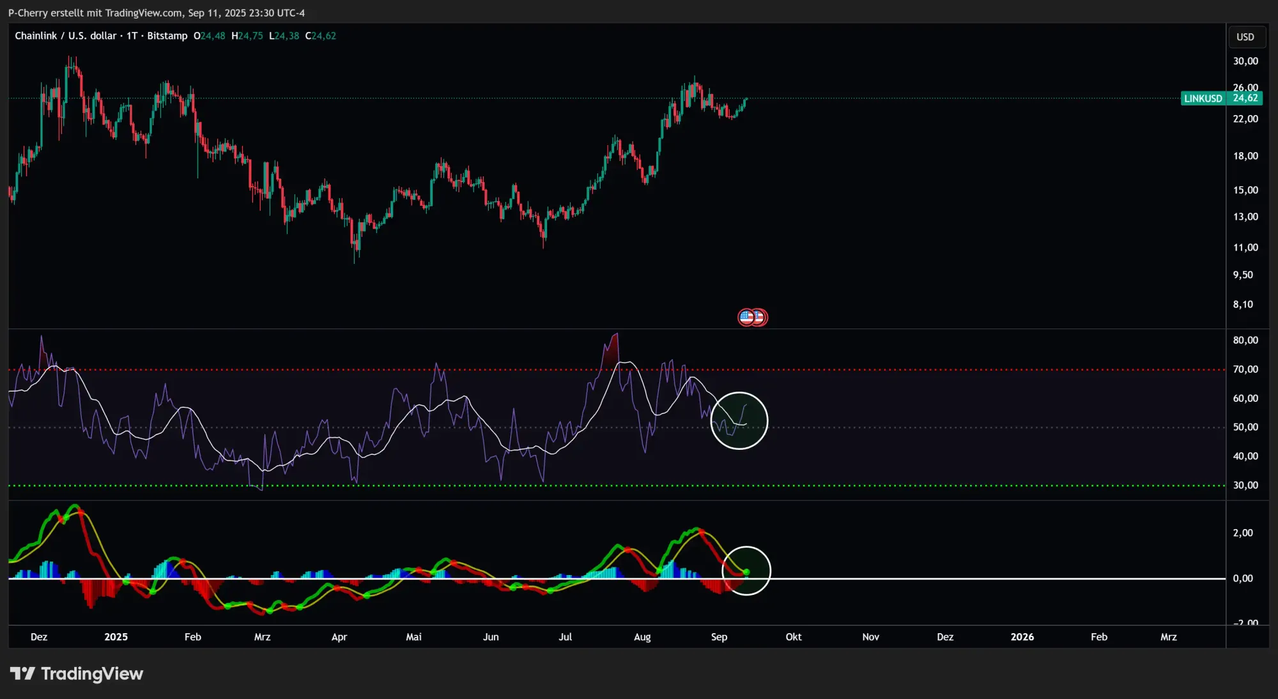Click the 2,00 MACD axis label
Image resolution: width=1278 pixels, height=699 pixels.
coord(1243,533)
